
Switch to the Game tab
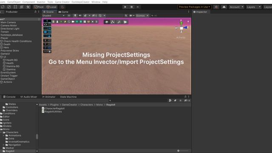pyautogui.click(x=63, y=12)
